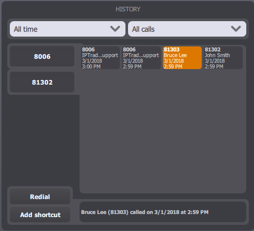The height and width of the screenshot is (231, 254).
Task: Click the Bruce Lee call details status text
Action: [145, 212]
